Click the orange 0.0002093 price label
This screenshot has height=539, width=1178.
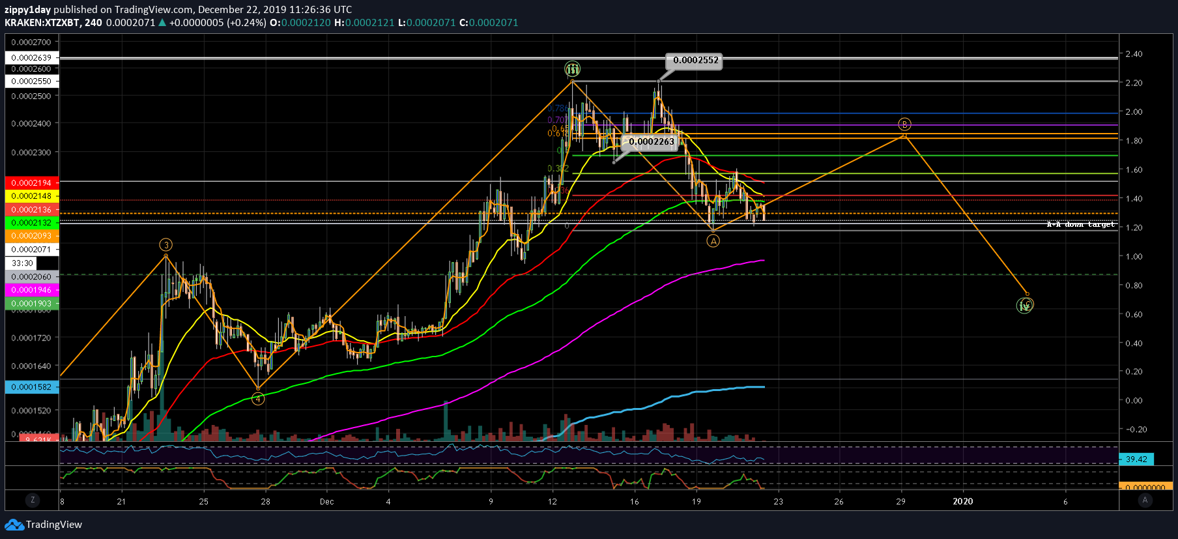tap(31, 236)
